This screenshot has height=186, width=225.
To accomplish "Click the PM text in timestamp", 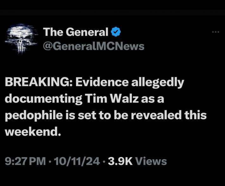I will coord(38,161).
